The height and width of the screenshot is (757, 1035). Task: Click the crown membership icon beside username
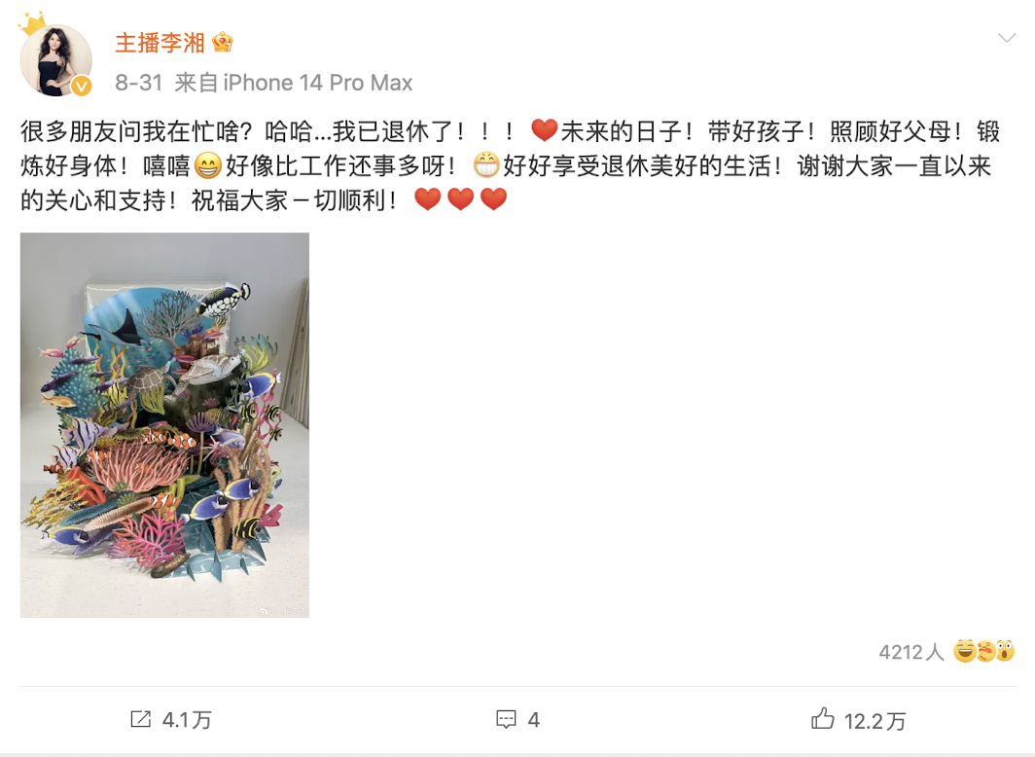(x=223, y=42)
